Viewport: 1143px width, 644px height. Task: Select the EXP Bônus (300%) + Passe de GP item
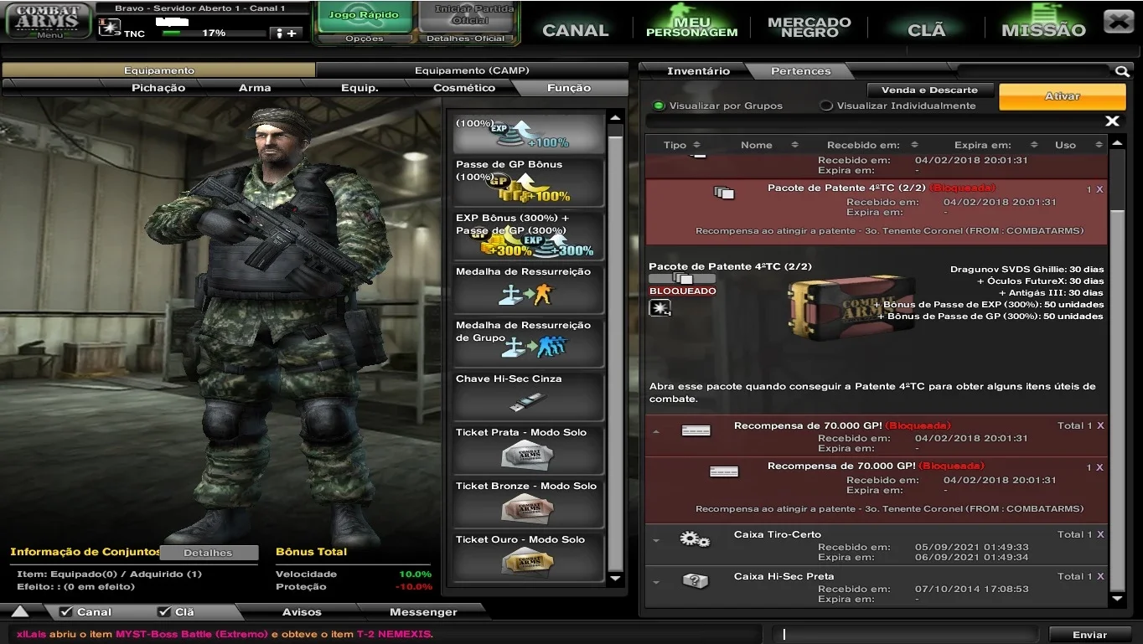click(529, 235)
